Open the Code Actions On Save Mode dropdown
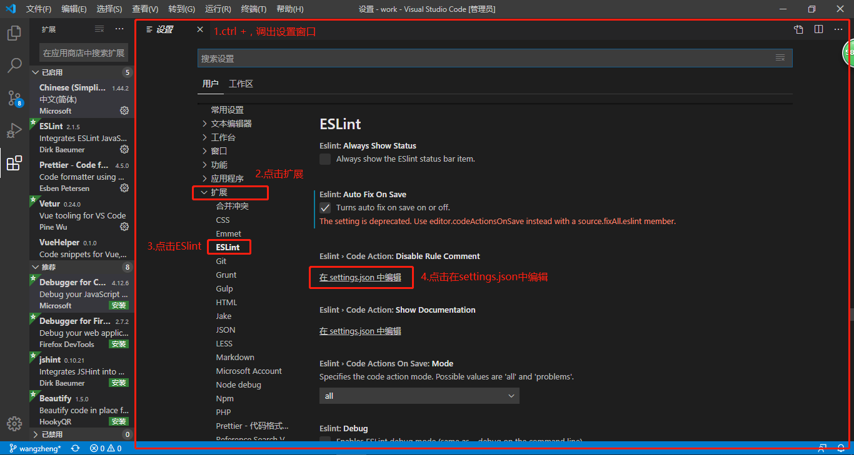This screenshot has width=854, height=455. [x=419, y=396]
